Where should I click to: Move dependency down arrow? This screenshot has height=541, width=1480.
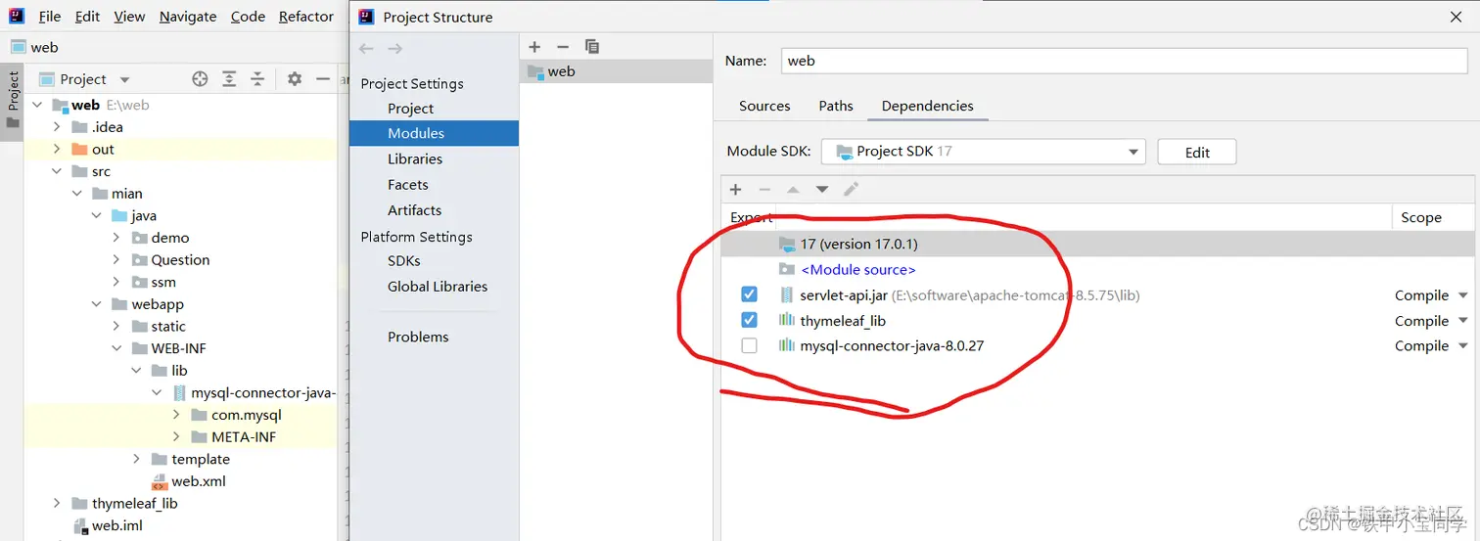coord(822,190)
